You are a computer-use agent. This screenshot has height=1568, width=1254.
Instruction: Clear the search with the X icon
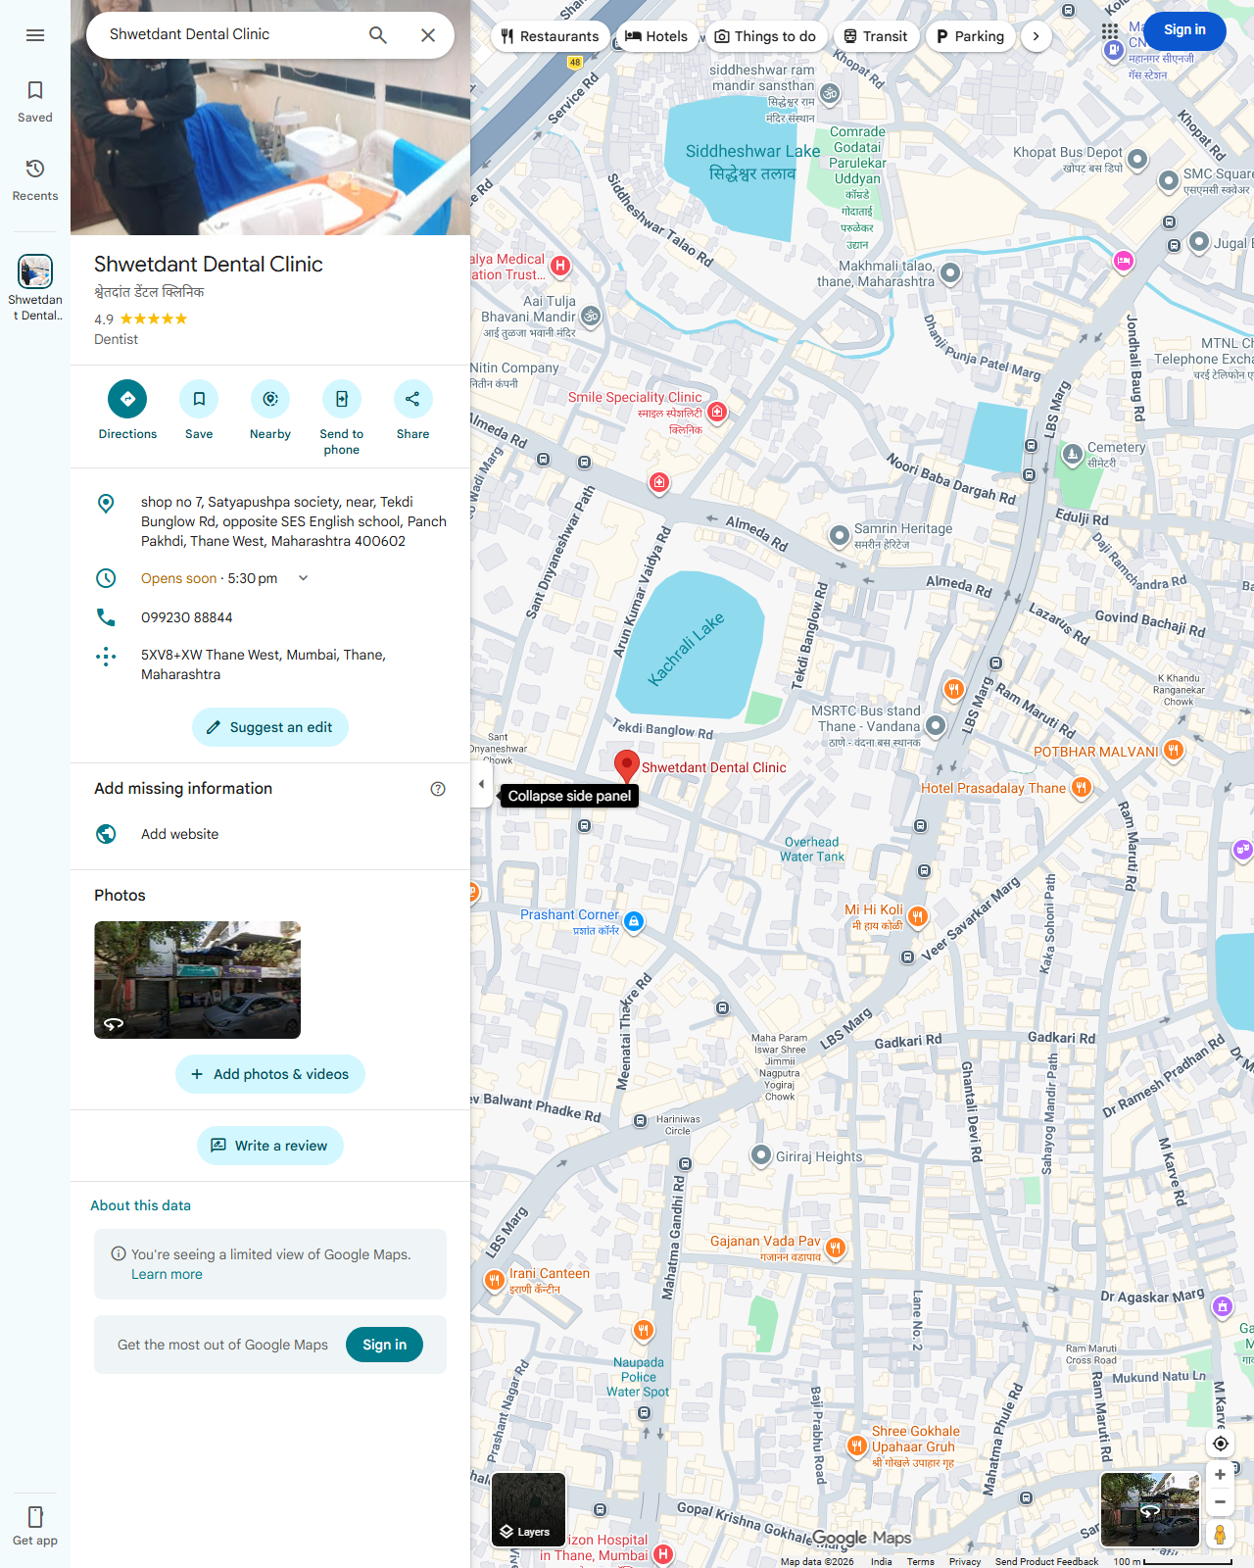click(428, 35)
